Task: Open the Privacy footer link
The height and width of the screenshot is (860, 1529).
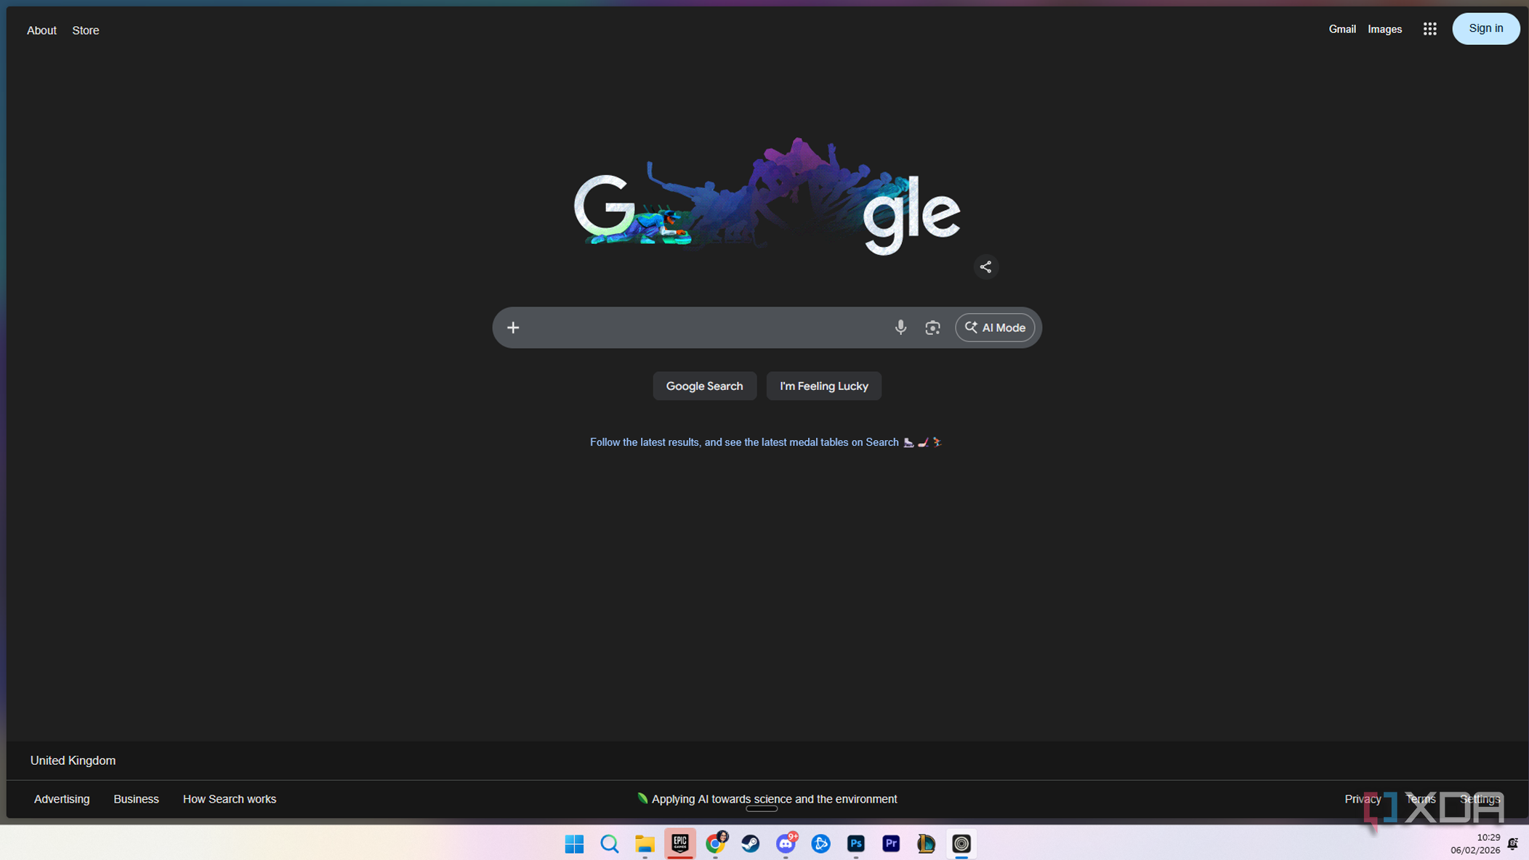Action: (x=1363, y=799)
